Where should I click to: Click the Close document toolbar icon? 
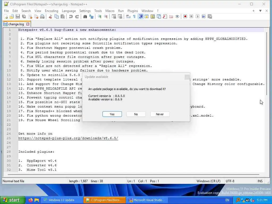coord(30,17)
